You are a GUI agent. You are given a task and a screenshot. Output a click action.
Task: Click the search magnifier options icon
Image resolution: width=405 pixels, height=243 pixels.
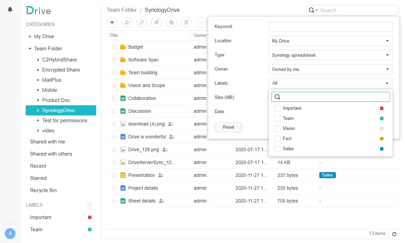(x=313, y=10)
